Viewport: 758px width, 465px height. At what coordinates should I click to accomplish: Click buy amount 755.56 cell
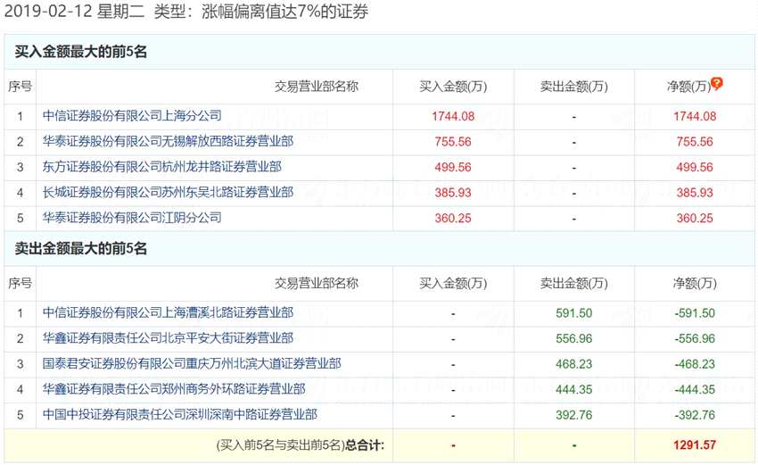[x=453, y=142]
